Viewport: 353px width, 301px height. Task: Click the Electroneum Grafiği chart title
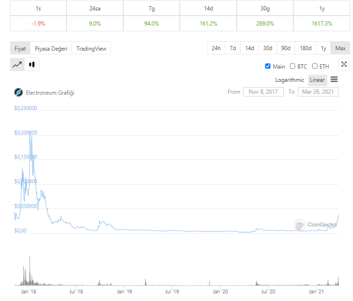coord(50,93)
